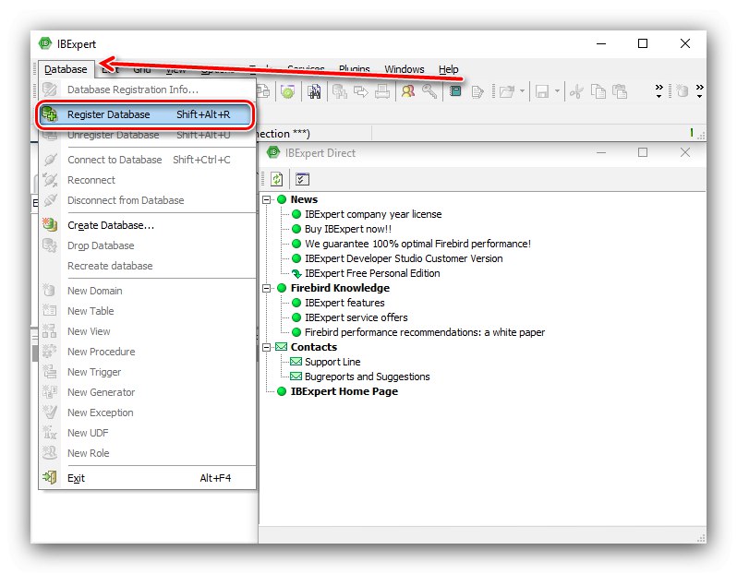Open 'Bugreports and Suggestions' contact item
The height and width of the screenshot is (574, 737).
tap(367, 377)
